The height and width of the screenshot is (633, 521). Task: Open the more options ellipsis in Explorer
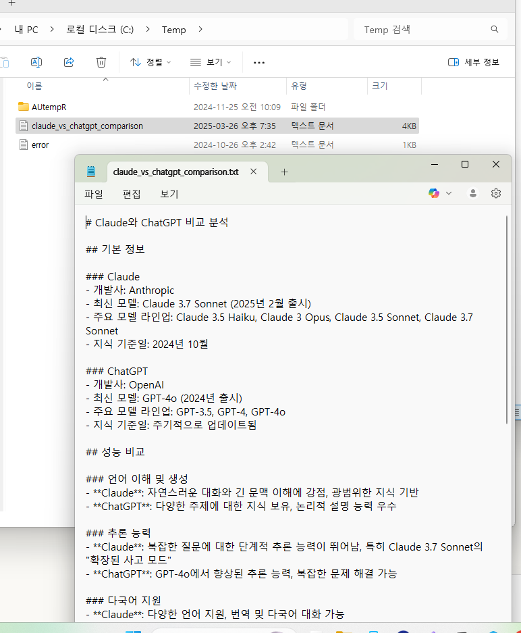259,63
